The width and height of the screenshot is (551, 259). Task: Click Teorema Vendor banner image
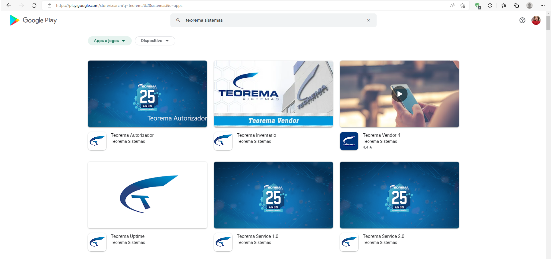click(x=273, y=94)
